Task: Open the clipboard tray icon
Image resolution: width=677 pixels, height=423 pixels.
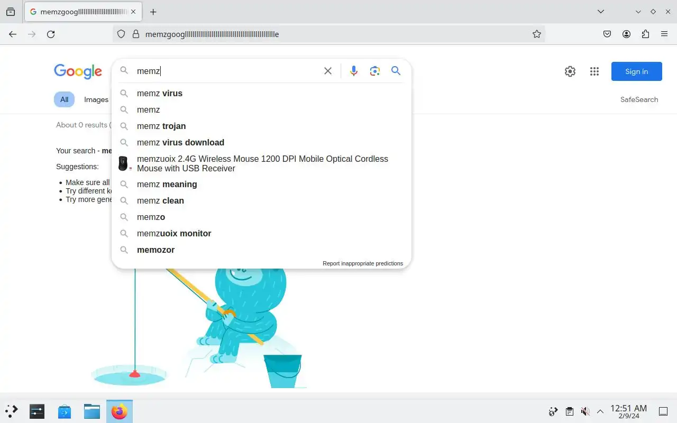Action: click(x=569, y=411)
